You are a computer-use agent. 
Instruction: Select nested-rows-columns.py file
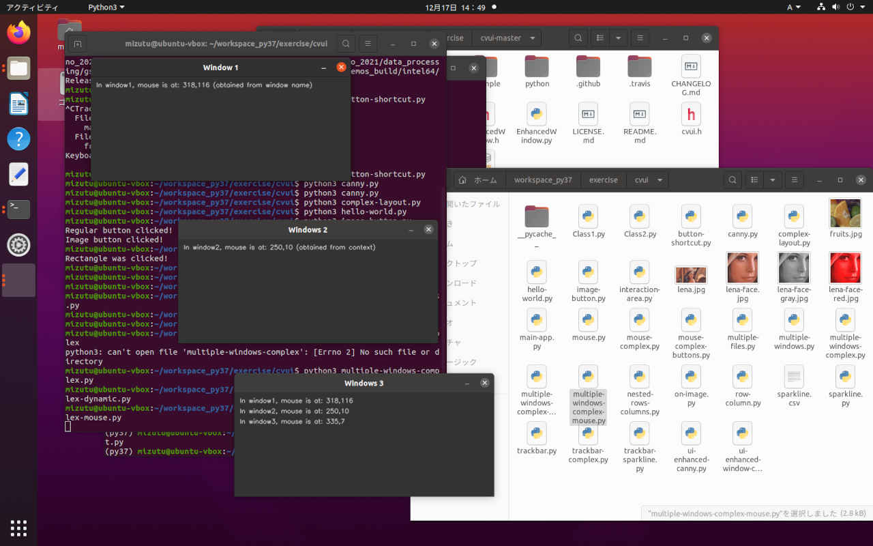pyautogui.click(x=639, y=390)
